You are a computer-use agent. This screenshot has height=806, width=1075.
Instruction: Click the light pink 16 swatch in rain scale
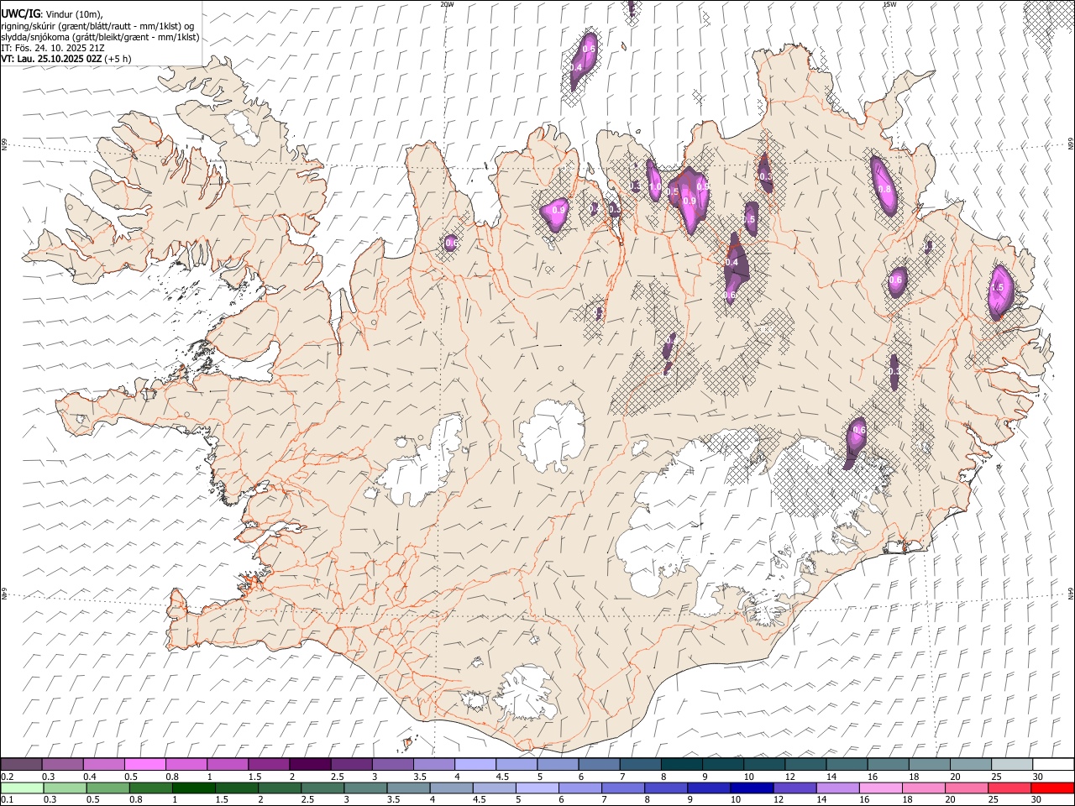tap(882, 788)
